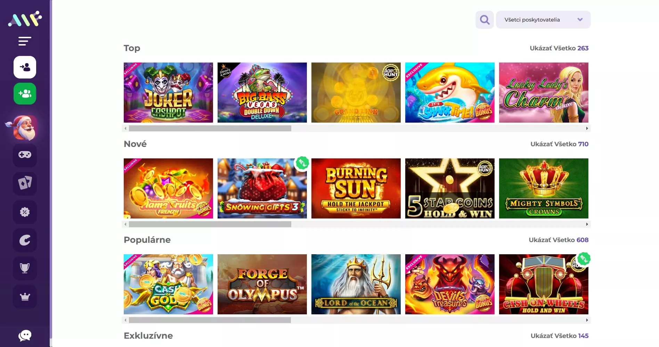Open the Populárne section heading
The height and width of the screenshot is (347, 659).
147,240
